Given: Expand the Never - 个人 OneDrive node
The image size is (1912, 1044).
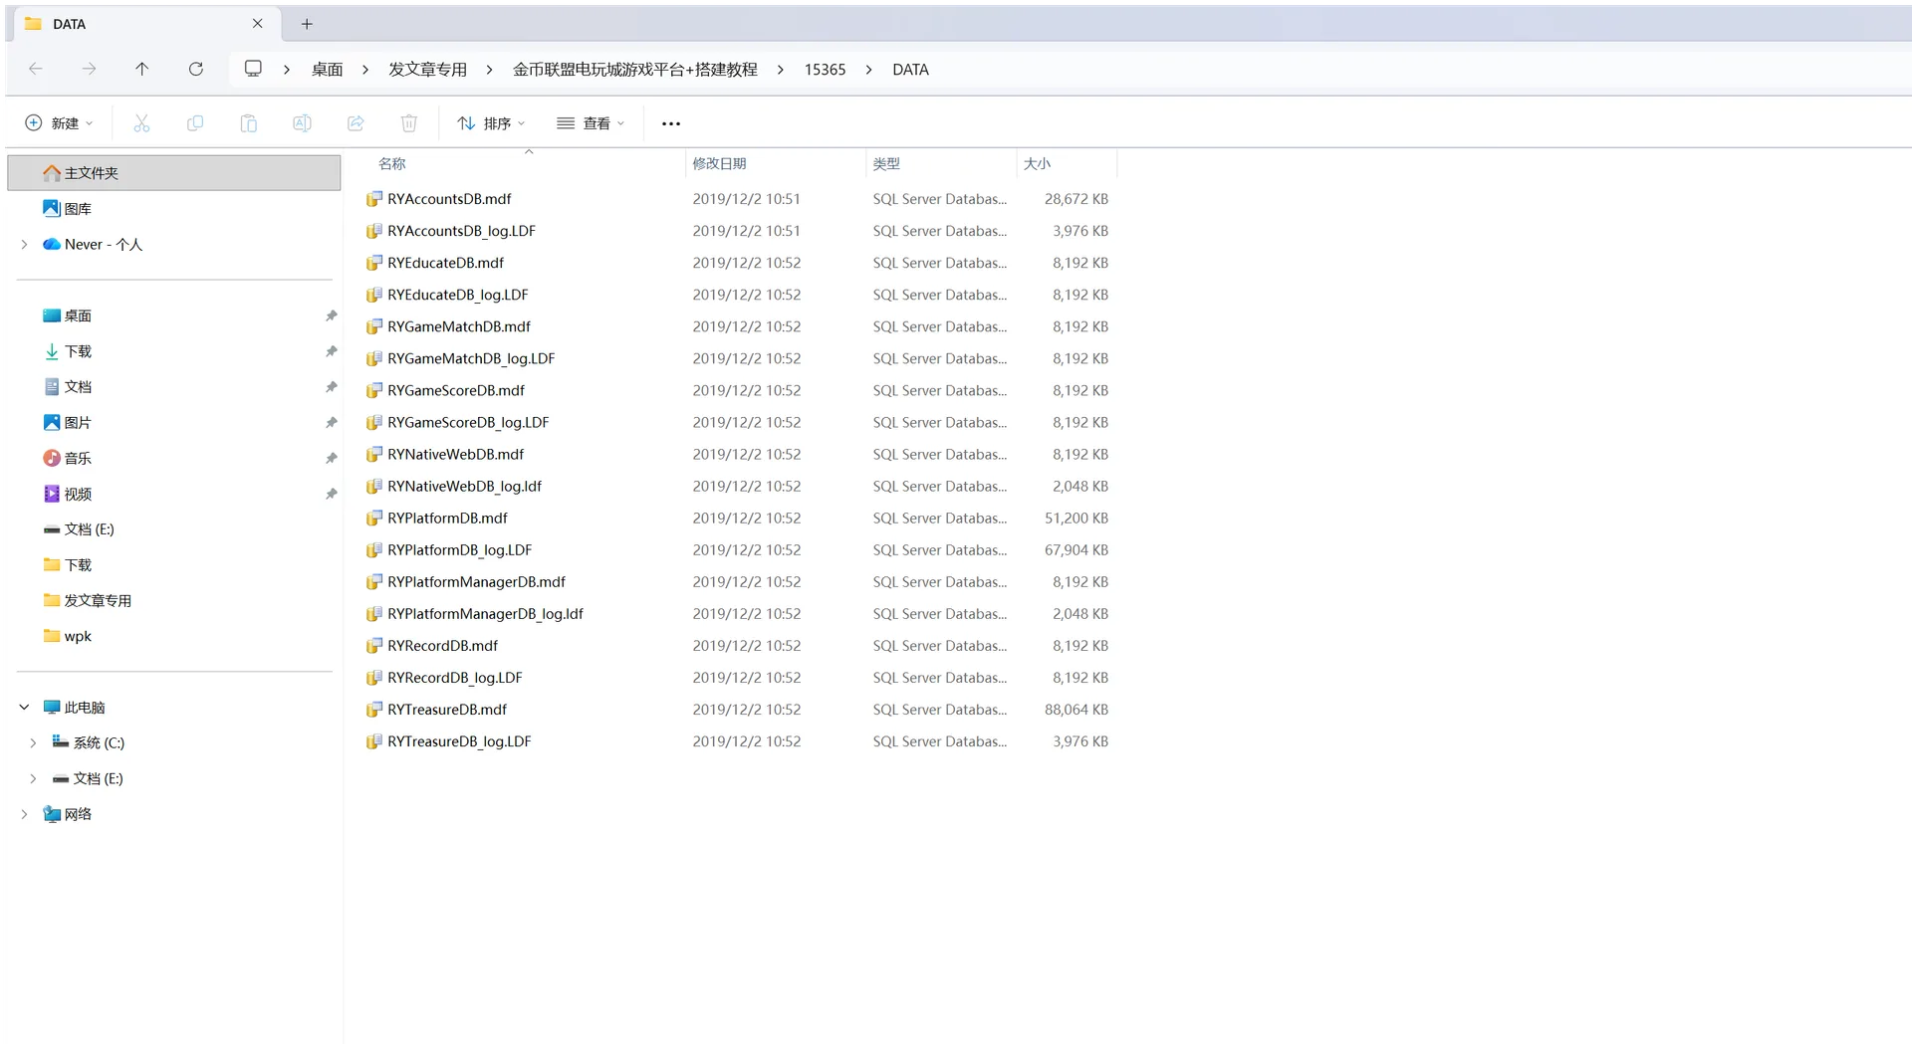Looking at the screenshot, I should click(x=25, y=245).
